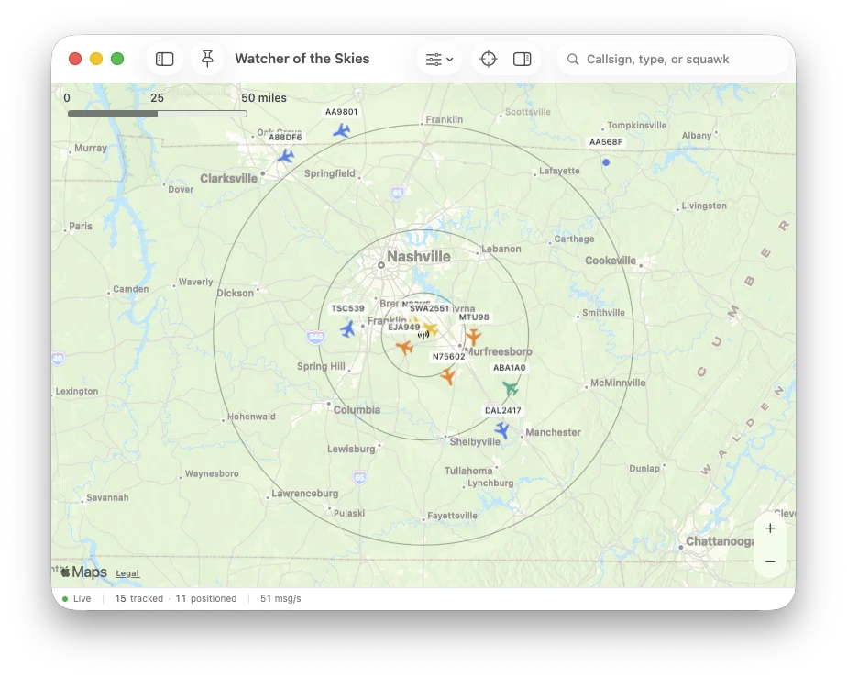Click the Springfield town label
The image size is (847, 678).
click(329, 173)
